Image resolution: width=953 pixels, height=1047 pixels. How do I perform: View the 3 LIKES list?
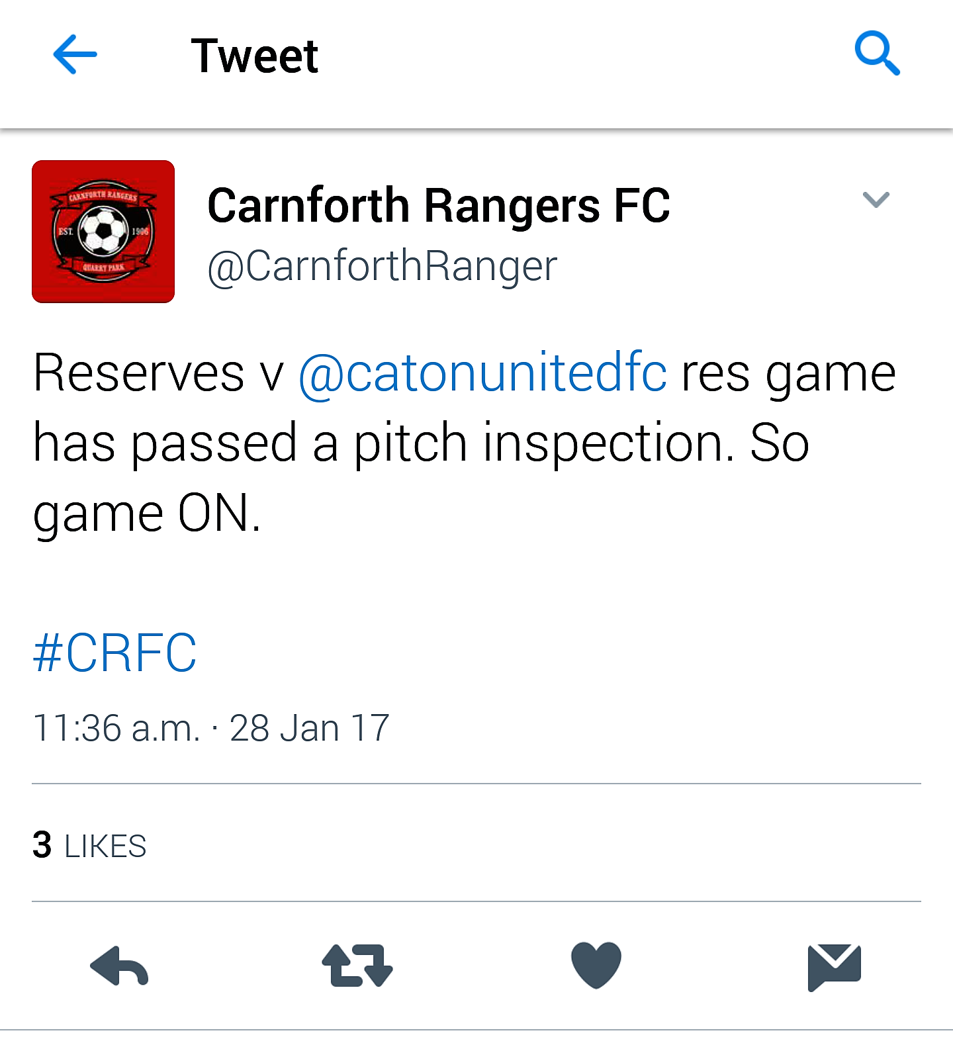[89, 845]
